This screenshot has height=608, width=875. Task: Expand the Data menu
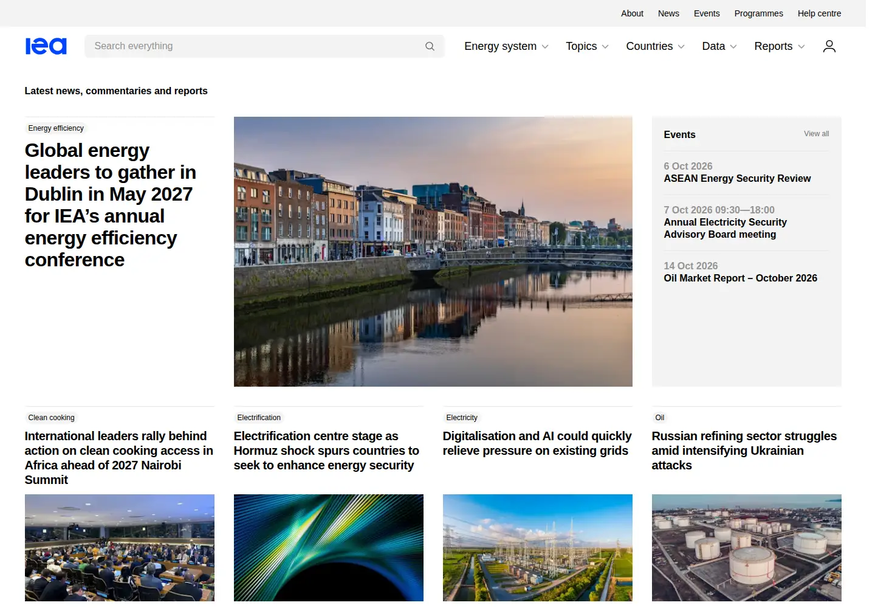[x=719, y=46]
